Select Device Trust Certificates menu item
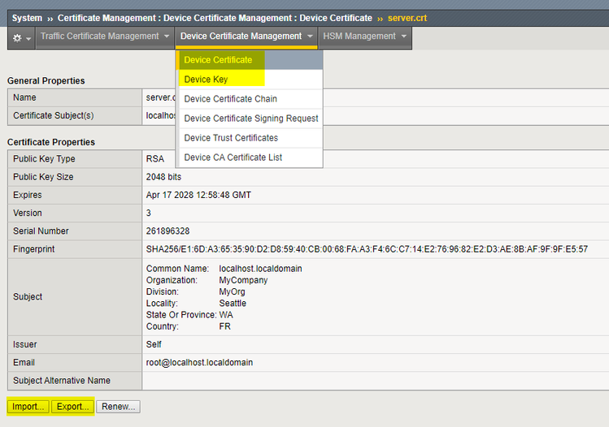This screenshot has width=609, height=427. click(231, 138)
